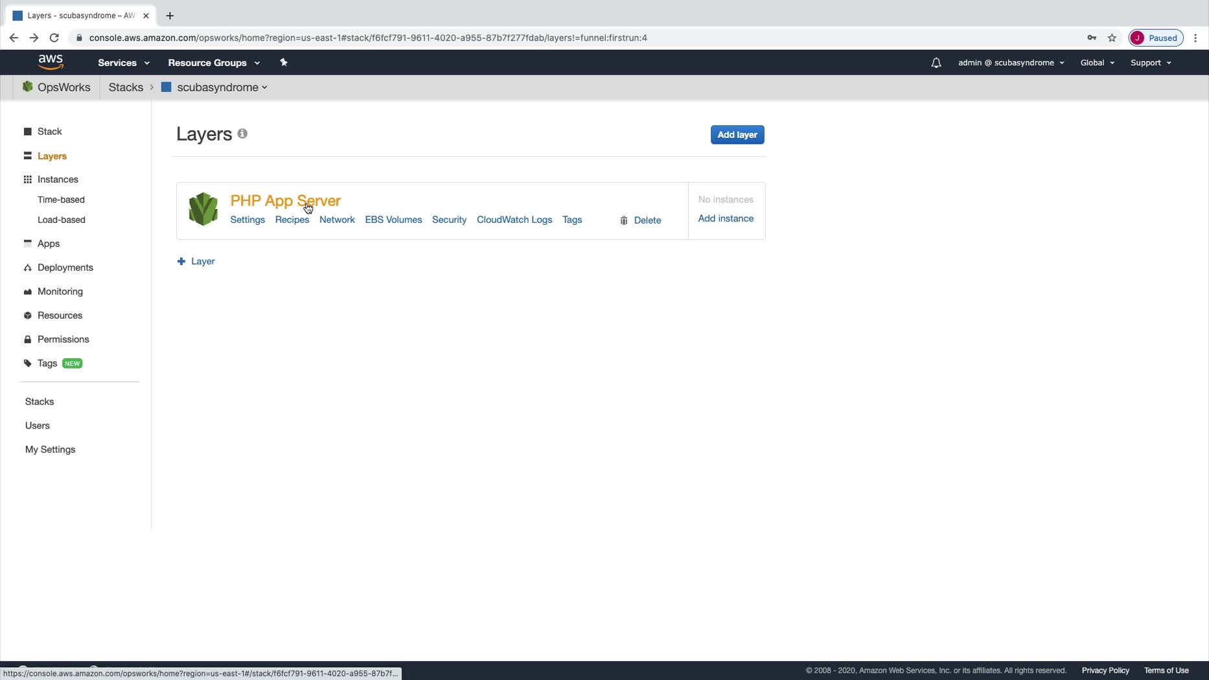The width and height of the screenshot is (1209, 680).
Task: Select Layers in the sidebar
Action: pyautogui.click(x=52, y=156)
